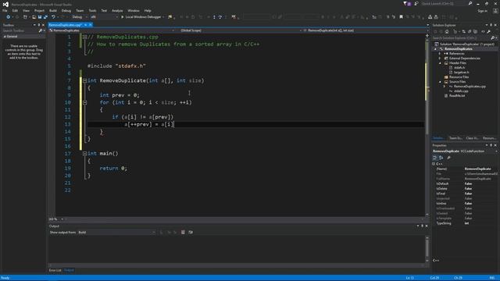
Task: Click Properties Categorized view icon
Action: tap(434, 158)
